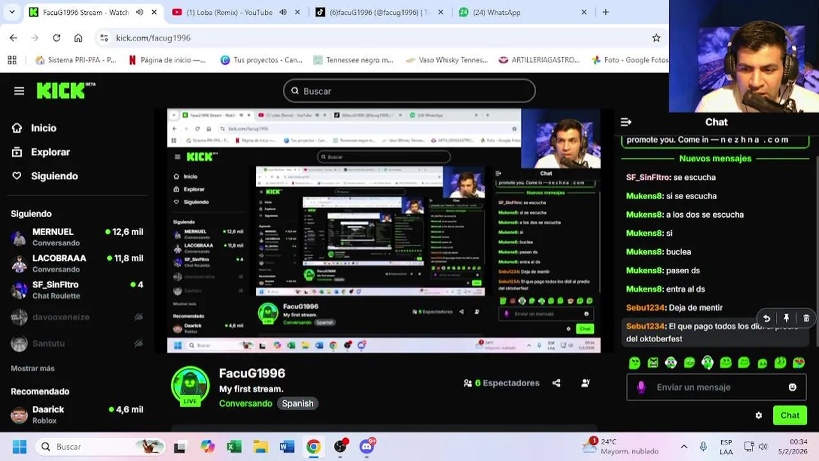Insert angry square-face emote
This screenshot has height=461, width=819.
click(x=653, y=363)
